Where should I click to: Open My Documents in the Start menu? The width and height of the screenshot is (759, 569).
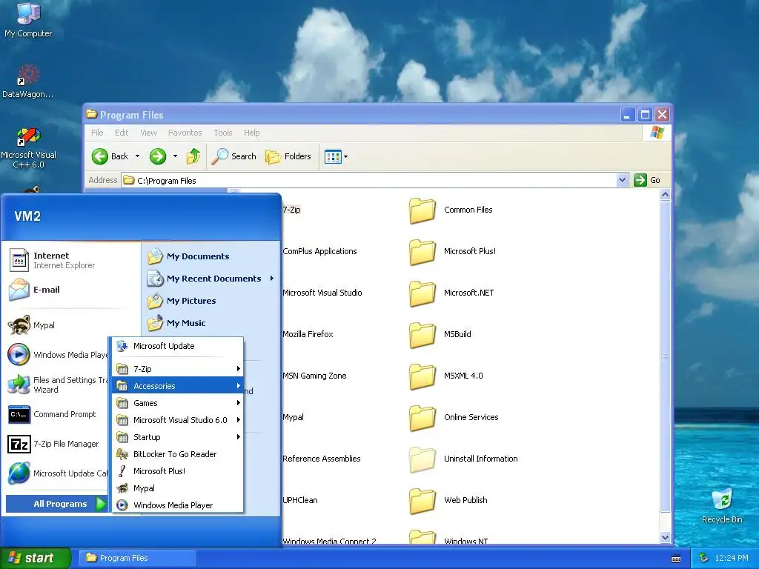click(x=211, y=256)
